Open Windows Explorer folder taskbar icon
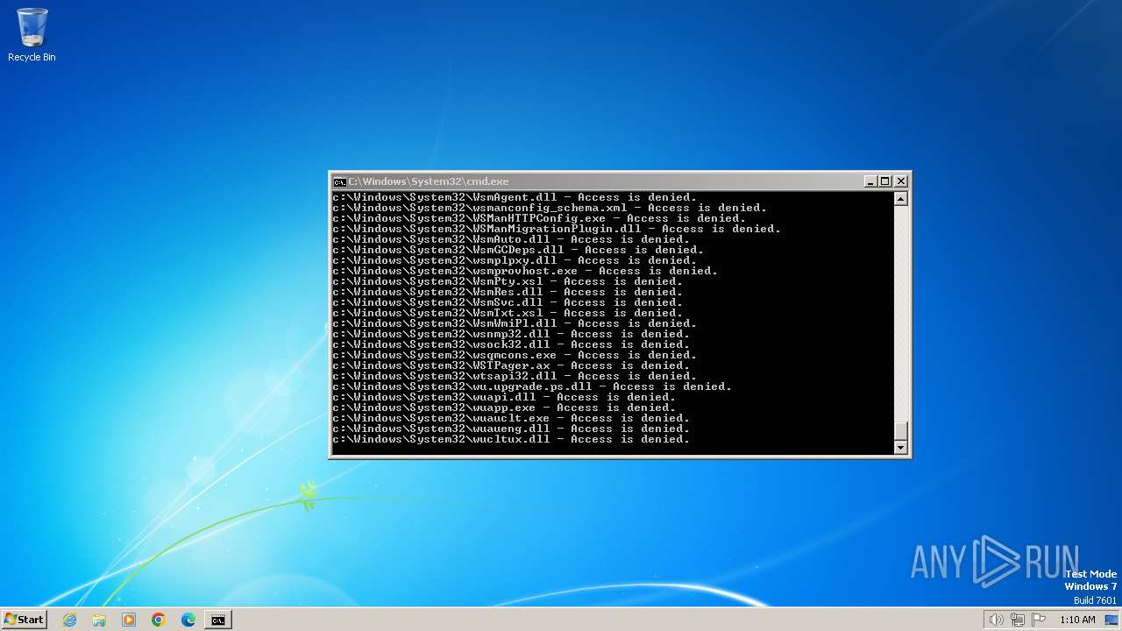The height and width of the screenshot is (631, 1122). pos(99,620)
